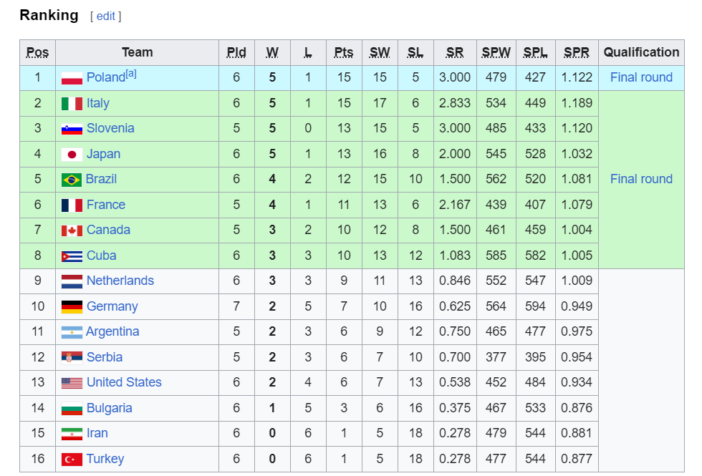
Task: Click the Cuba flag icon
Action: click(x=72, y=256)
